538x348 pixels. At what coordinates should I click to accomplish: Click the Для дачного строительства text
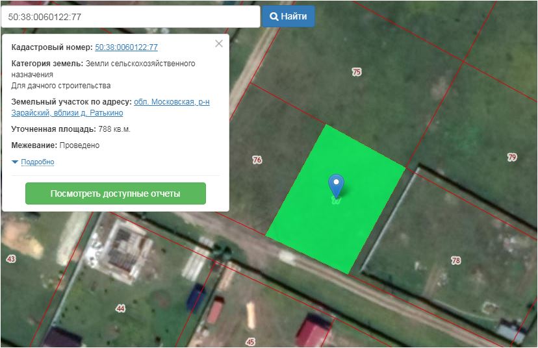click(60, 86)
